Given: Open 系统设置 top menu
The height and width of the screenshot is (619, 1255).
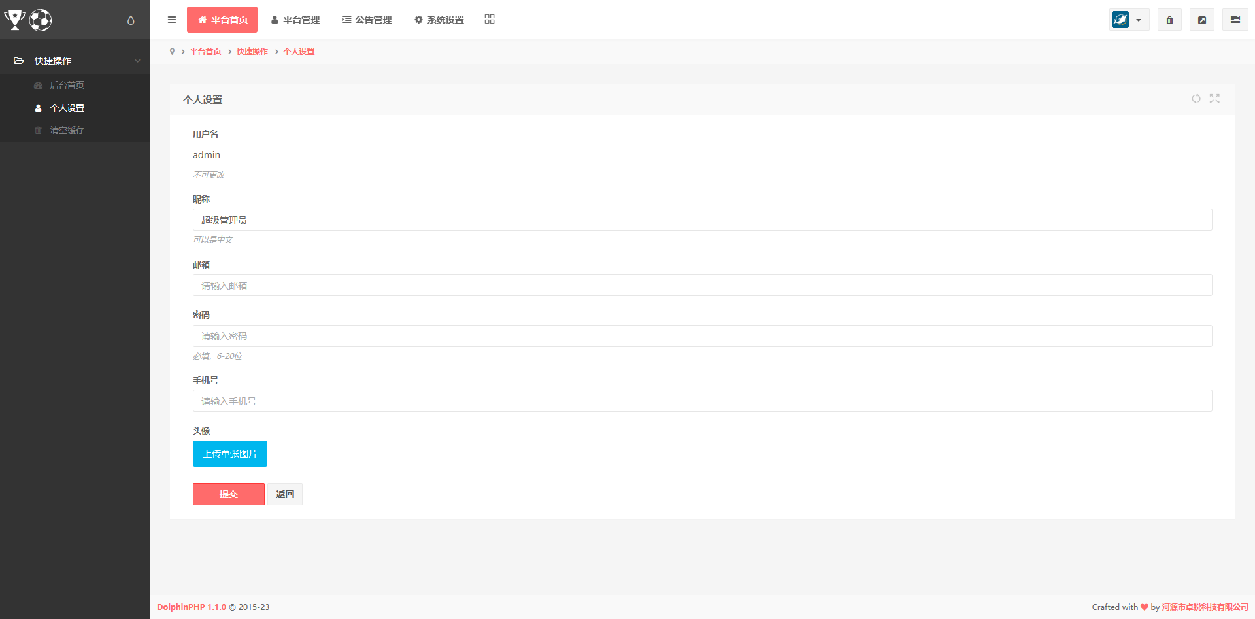Looking at the screenshot, I should [439, 20].
